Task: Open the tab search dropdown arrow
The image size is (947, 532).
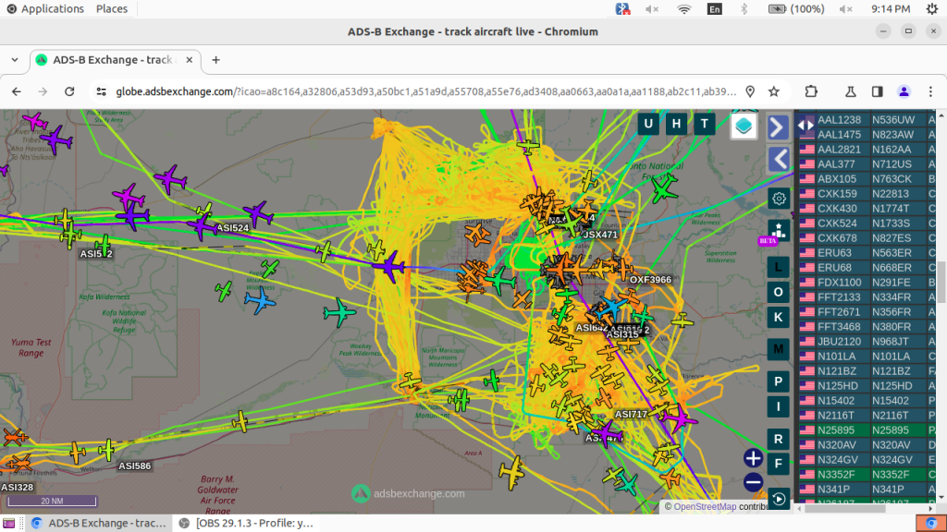Action: point(15,60)
